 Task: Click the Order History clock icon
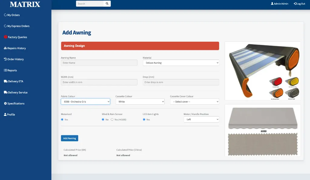tap(5, 59)
